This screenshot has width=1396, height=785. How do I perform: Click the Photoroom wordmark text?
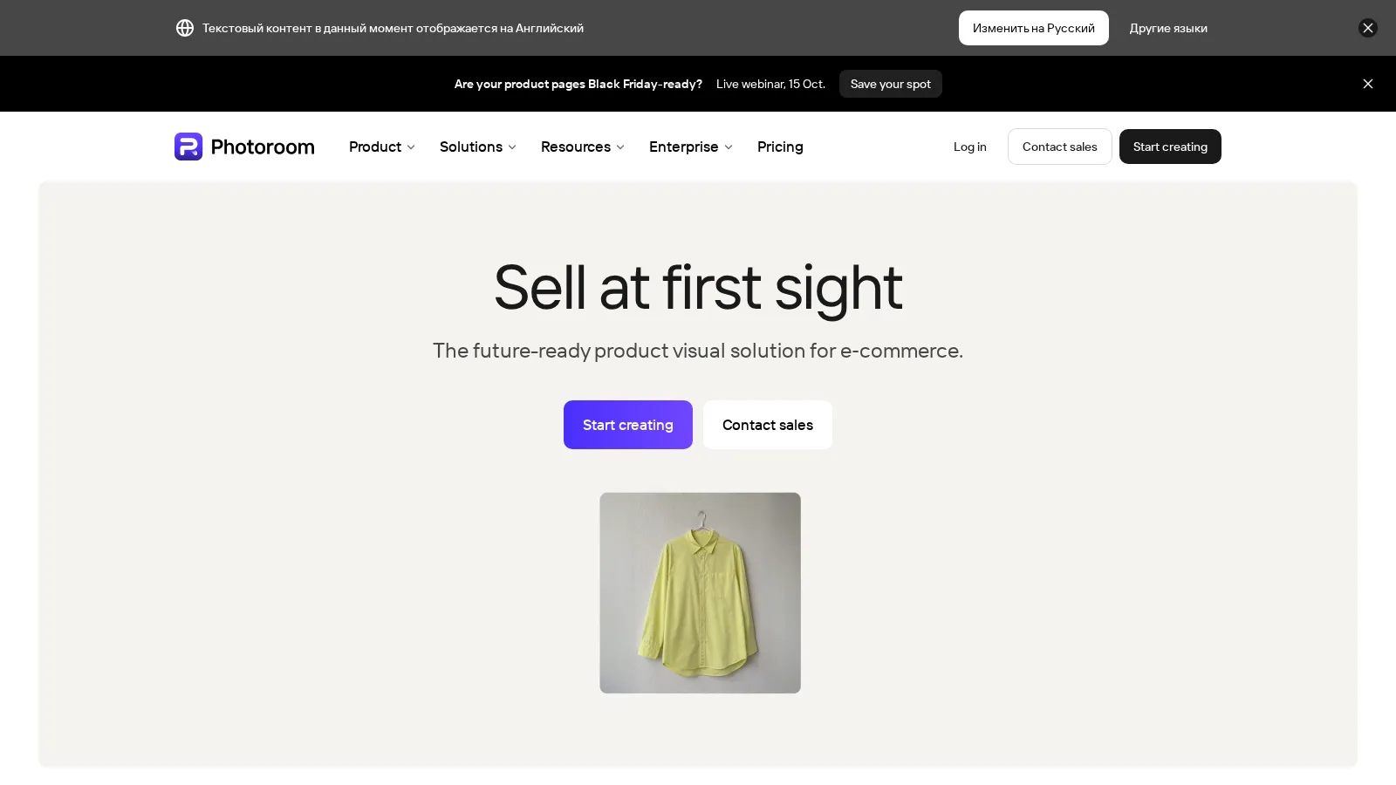tap(263, 147)
